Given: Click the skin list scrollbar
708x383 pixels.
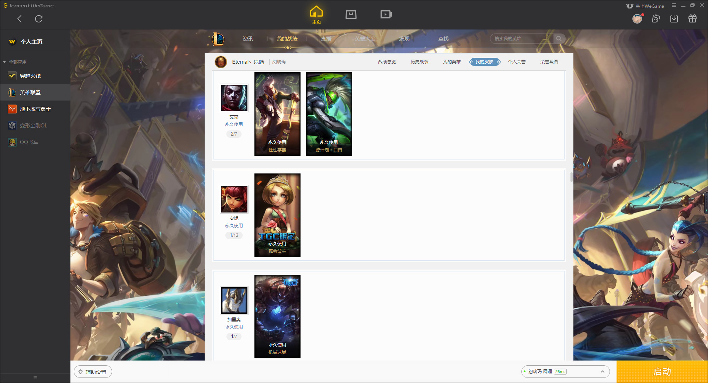Looking at the screenshot, I should (571, 177).
